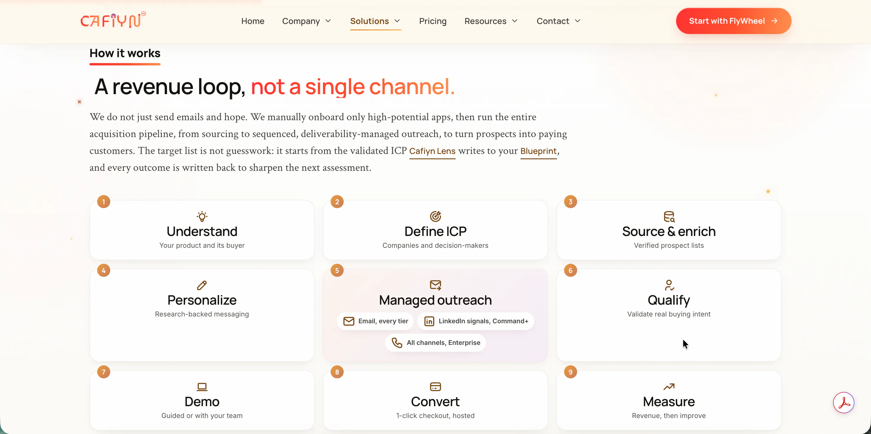Image resolution: width=871 pixels, height=434 pixels.
Task: Select the Email, every tier chip
Action: pos(375,321)
